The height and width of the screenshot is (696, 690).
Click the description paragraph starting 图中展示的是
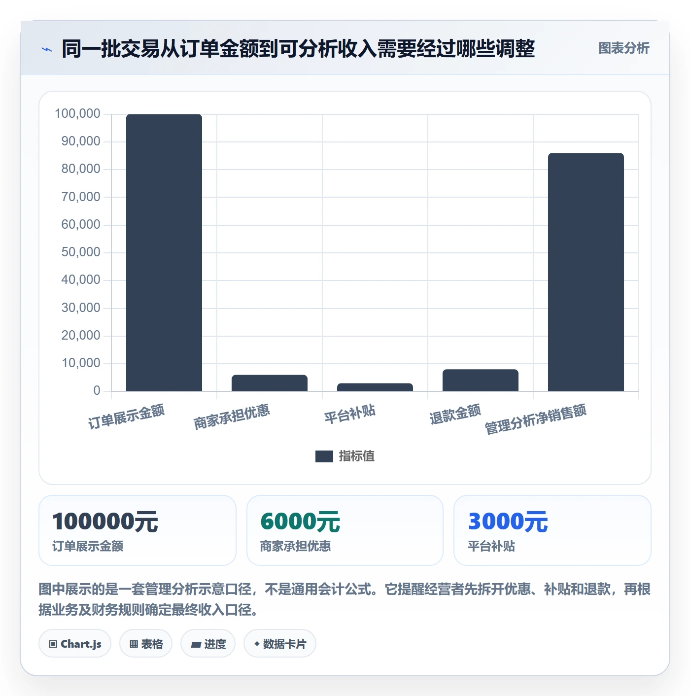345,599
